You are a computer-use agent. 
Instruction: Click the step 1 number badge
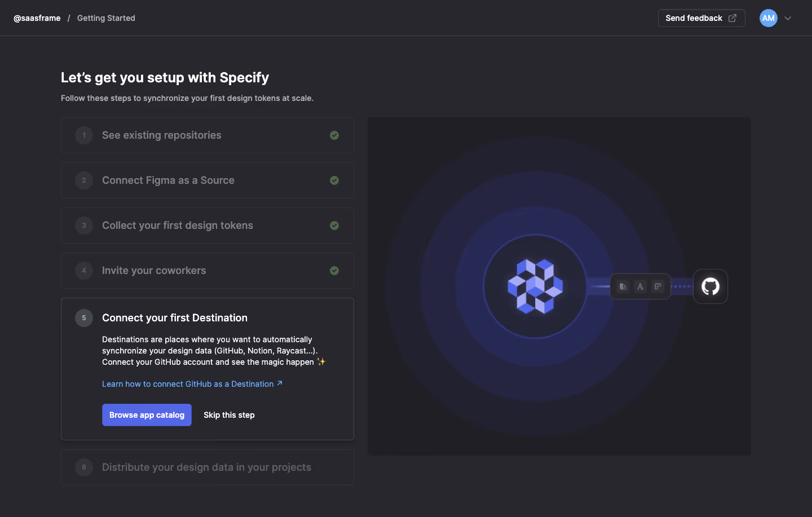tap(84, 135)
